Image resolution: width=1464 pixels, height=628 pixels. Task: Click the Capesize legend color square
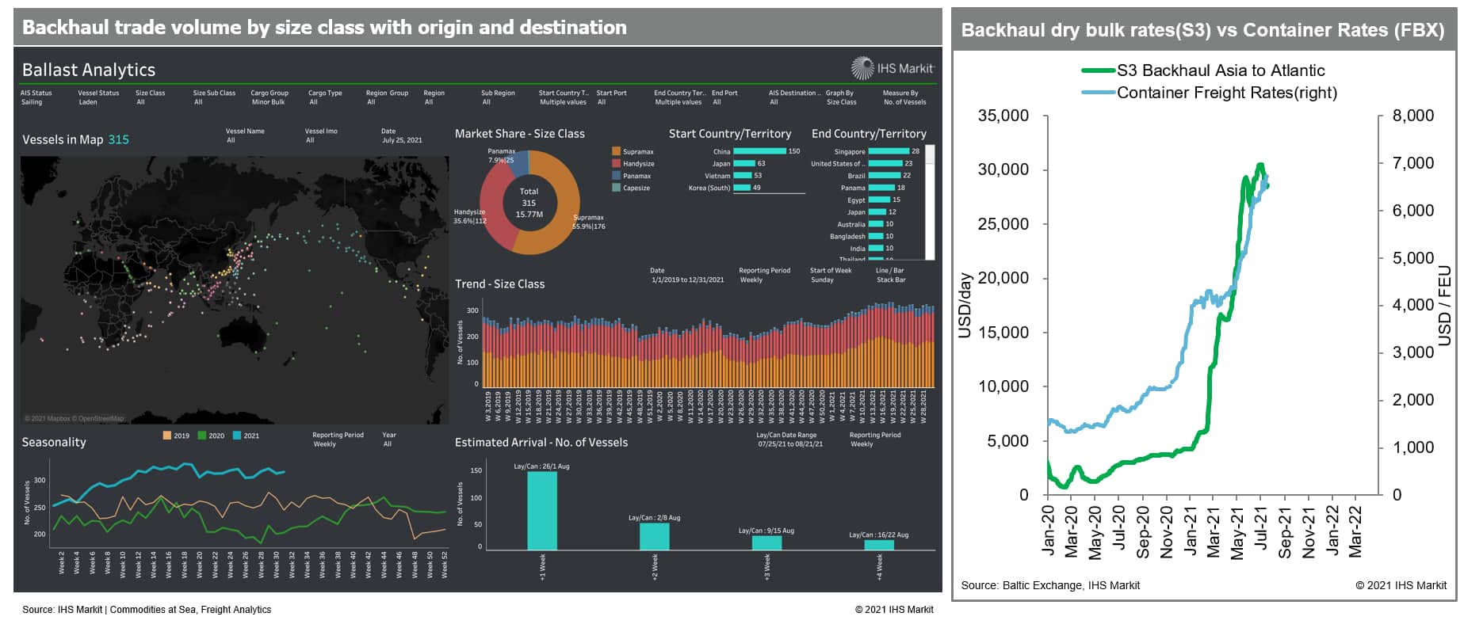[x=616, y=188]
